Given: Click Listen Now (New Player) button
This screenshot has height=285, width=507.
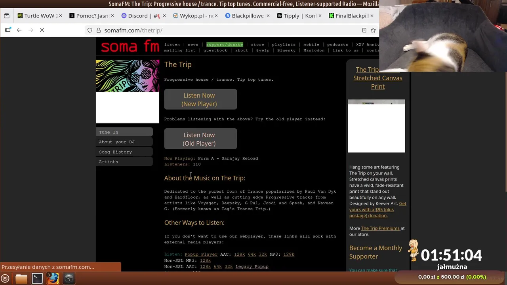Looking at the screenshot, I should [x=200, y=99].
